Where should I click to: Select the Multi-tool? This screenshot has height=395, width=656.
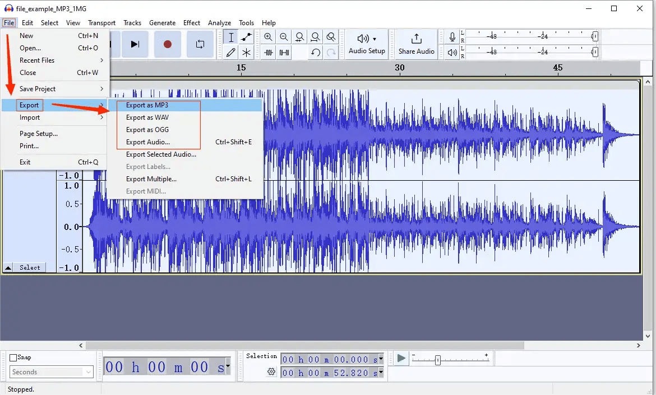coord(246,52)
